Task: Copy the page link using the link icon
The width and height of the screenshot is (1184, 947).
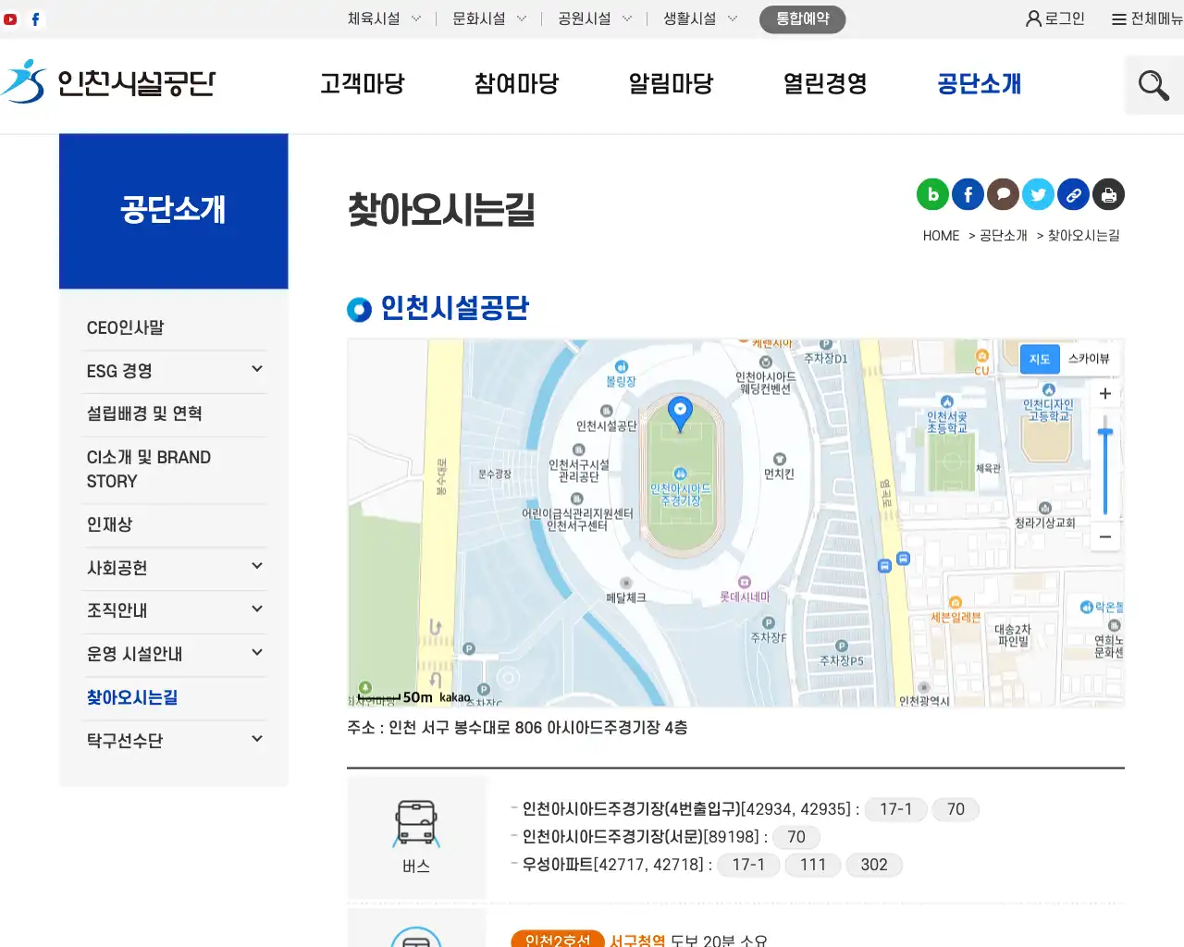Action: pos(1073,194)
